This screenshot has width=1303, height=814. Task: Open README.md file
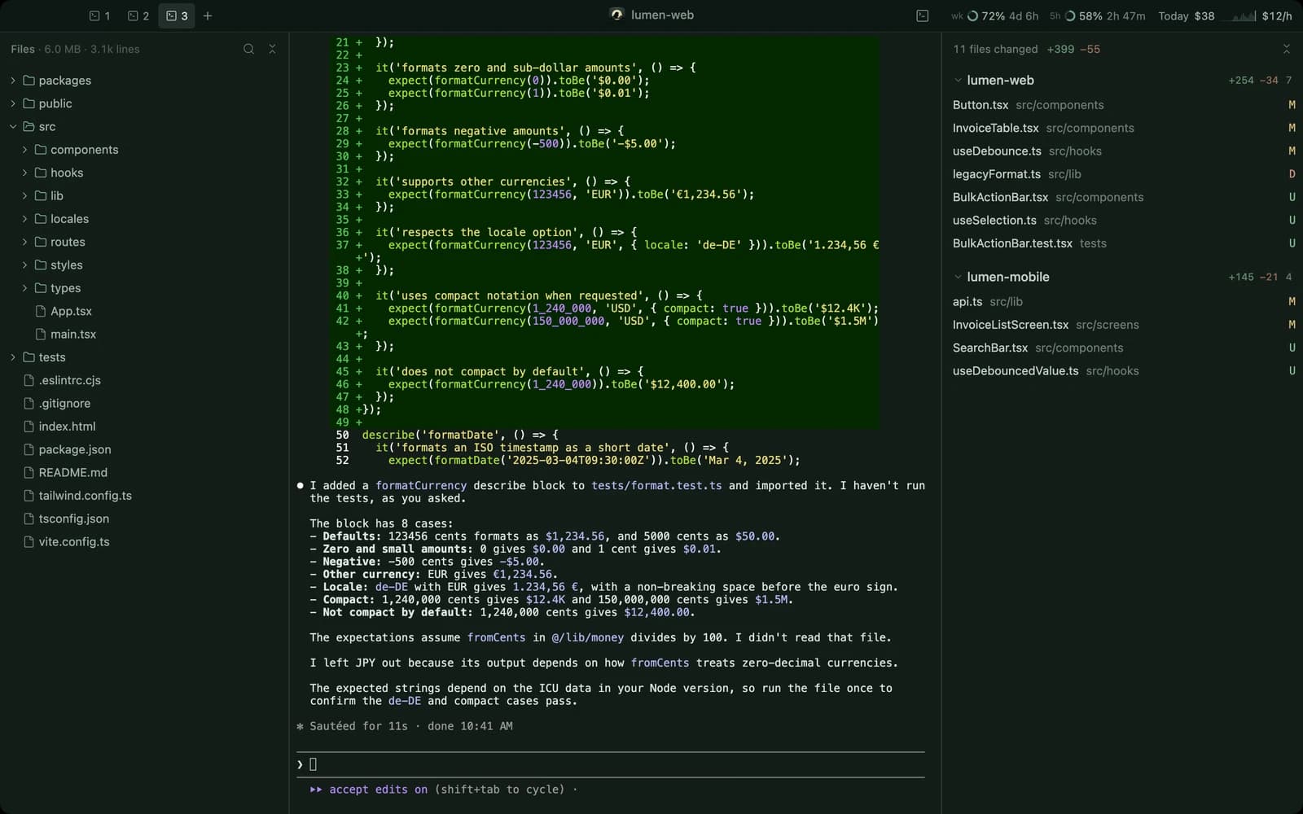144,472
